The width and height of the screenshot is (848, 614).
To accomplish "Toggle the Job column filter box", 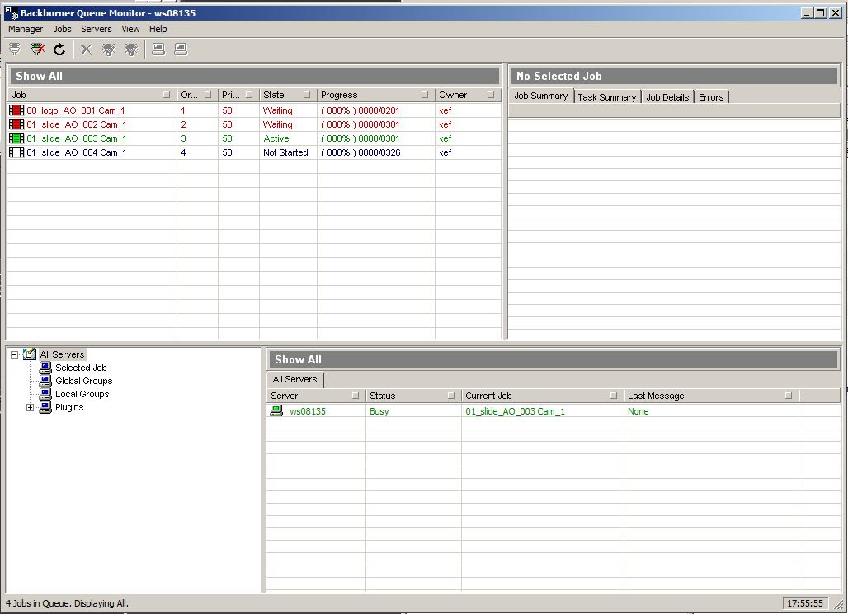I will (x=167, y=95).
